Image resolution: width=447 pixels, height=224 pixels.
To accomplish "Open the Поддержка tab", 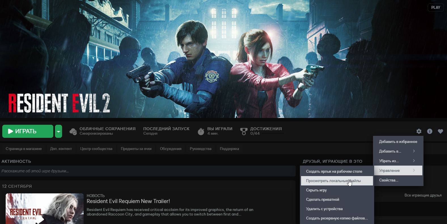I will tap(229, 149).
